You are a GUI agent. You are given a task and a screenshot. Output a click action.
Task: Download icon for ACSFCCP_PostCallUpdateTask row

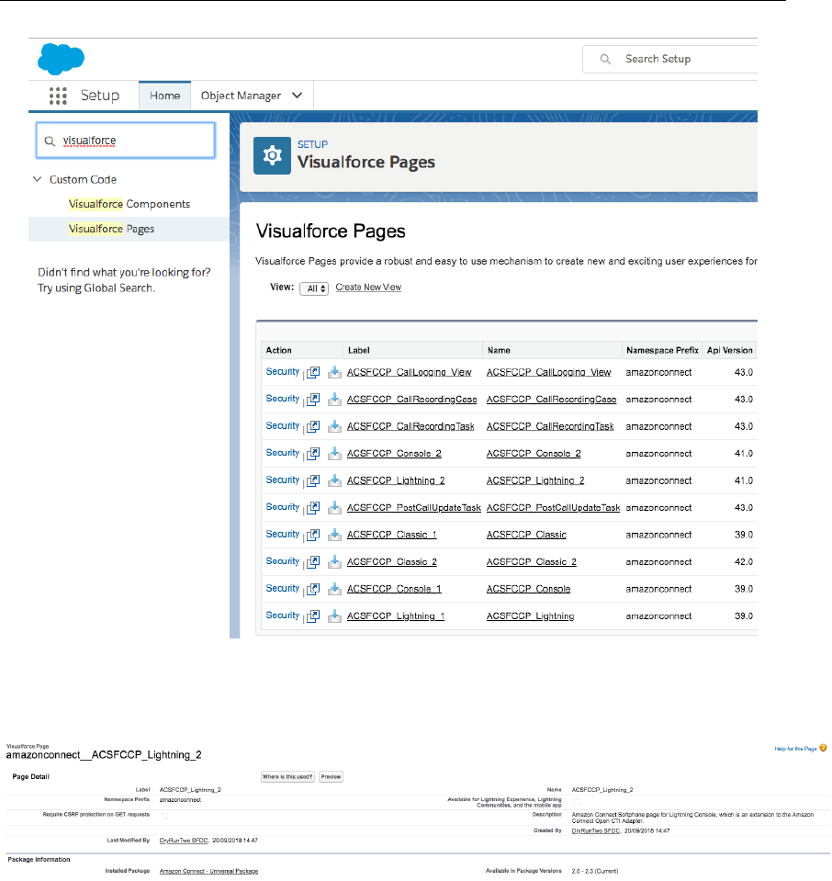[x=334, y=507]
